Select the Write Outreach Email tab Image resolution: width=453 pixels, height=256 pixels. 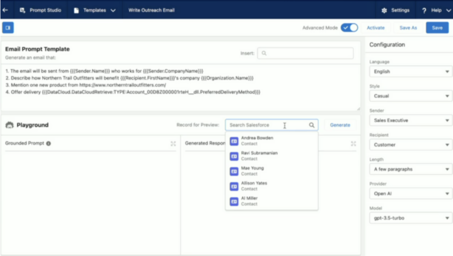point(151,10)
